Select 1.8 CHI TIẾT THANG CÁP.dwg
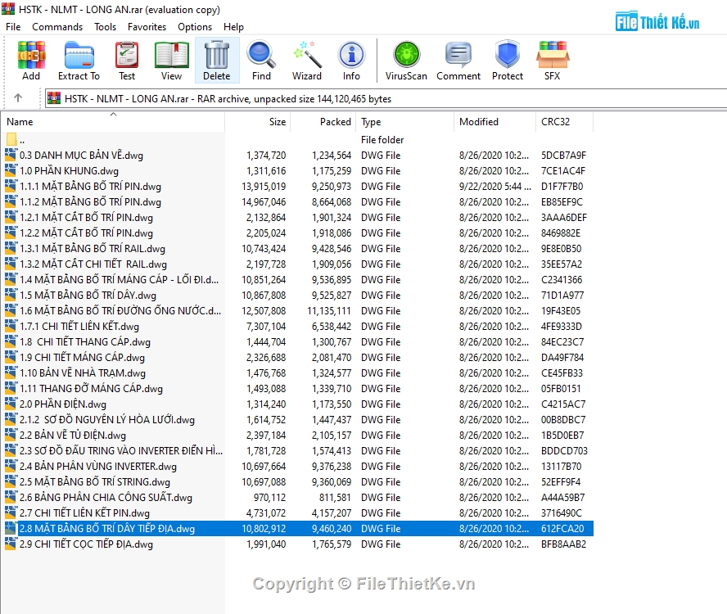The image size is (727, 614). pyautogui.click(x=85, y=341)
